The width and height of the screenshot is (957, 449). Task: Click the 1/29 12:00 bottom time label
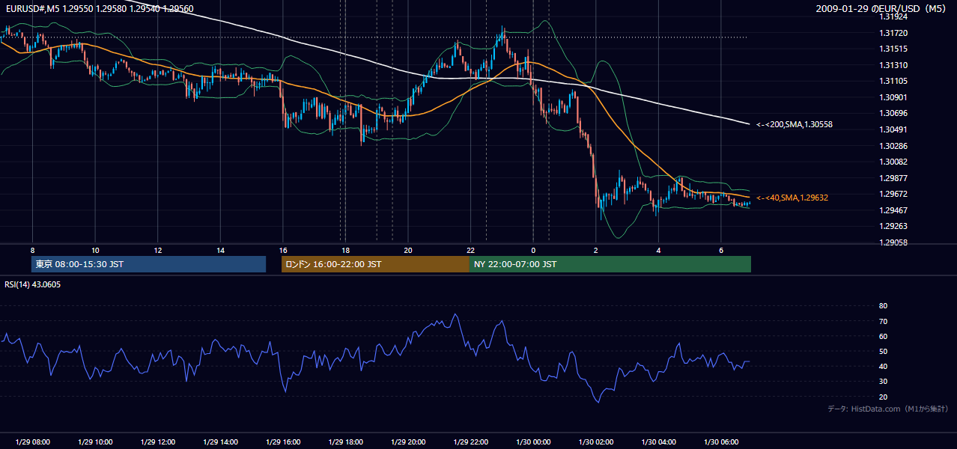[157, 442]
